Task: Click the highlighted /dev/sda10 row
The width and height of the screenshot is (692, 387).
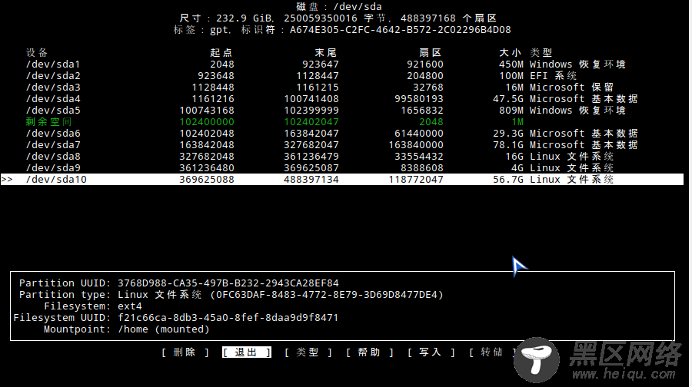Action: tap(342, 180)
